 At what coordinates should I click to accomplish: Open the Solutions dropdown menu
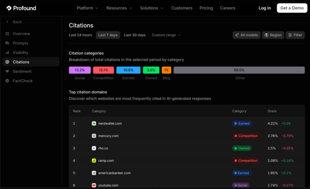(x=152, y=8)
